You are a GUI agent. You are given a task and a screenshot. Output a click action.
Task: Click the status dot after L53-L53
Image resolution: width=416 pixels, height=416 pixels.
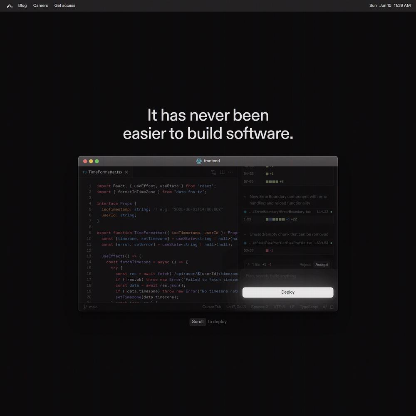[331, 243]
